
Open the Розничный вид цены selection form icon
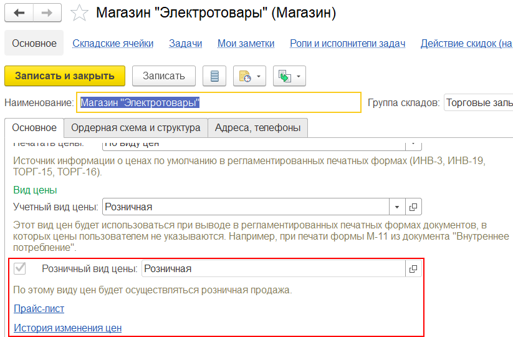point(413,268)
